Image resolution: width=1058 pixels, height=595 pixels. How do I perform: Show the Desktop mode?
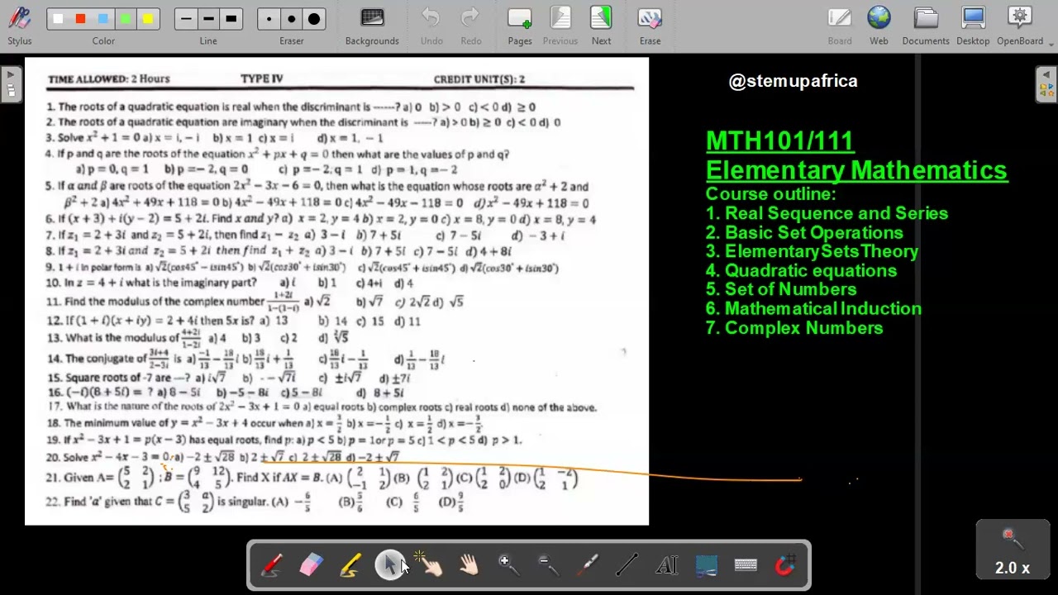click(973, 26)
